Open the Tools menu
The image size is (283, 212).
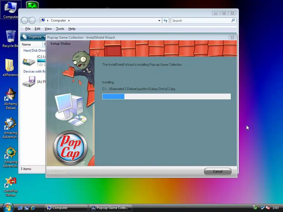pos(60,29)
